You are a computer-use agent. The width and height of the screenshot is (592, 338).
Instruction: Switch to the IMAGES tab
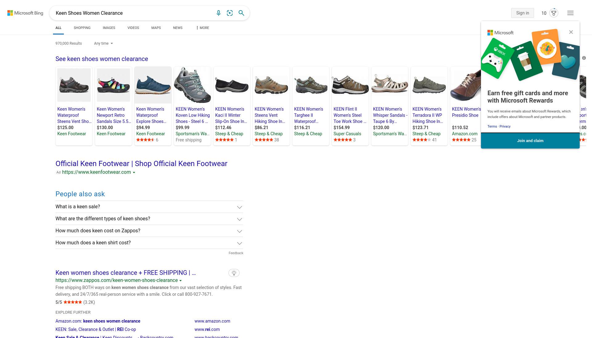(109, 28)
